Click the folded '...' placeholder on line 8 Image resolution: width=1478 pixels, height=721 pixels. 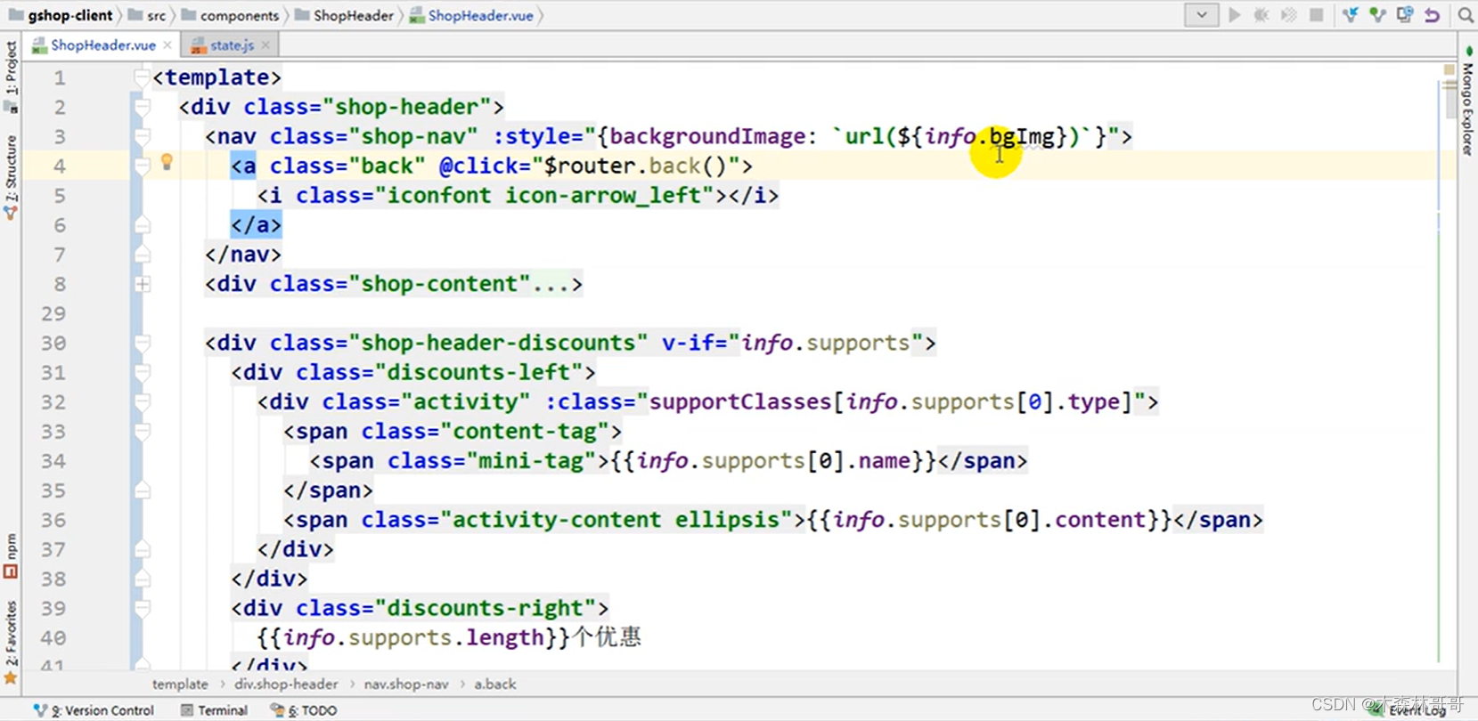[x=552, y=284]
